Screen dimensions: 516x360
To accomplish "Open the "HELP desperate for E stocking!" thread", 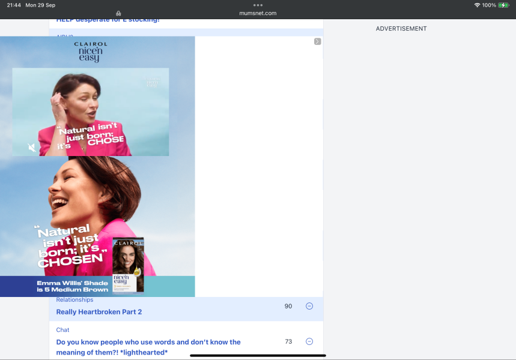I will [x=108, y=19].
